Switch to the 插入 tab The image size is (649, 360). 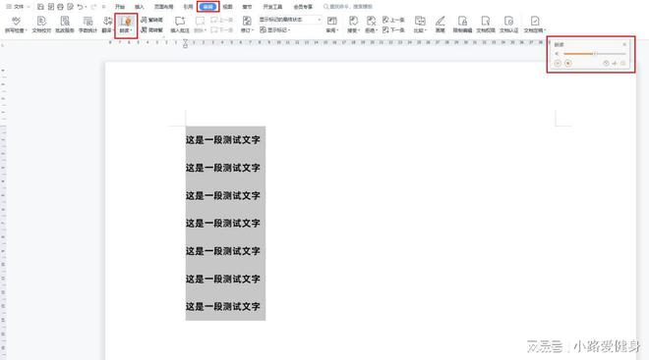140,7
